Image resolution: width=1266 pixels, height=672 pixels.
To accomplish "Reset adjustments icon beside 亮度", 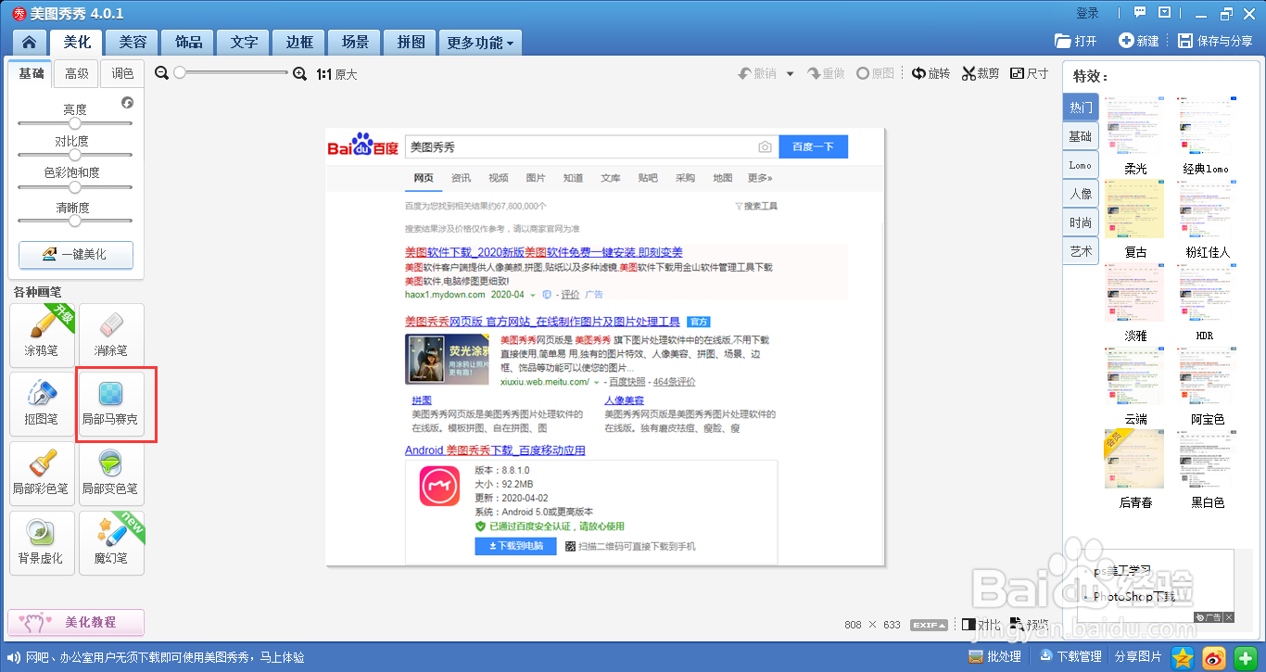I will point(128,103).
